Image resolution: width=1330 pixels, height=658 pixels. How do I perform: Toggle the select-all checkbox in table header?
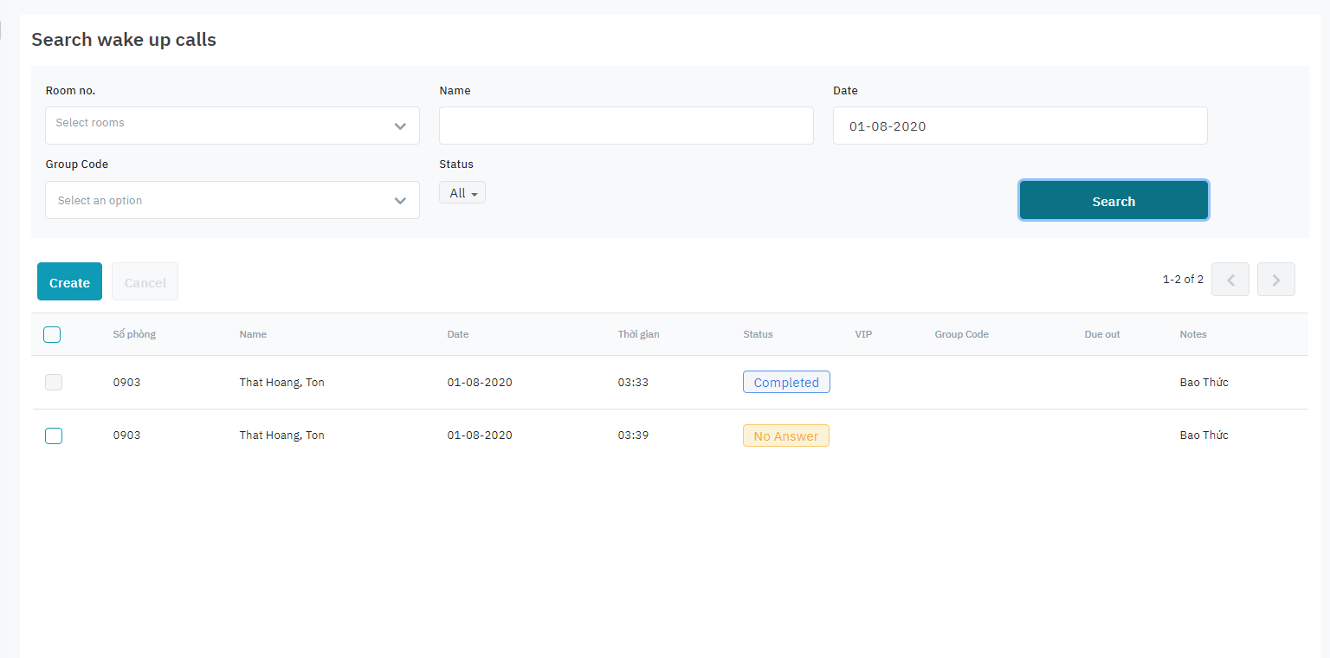point(52,334)
